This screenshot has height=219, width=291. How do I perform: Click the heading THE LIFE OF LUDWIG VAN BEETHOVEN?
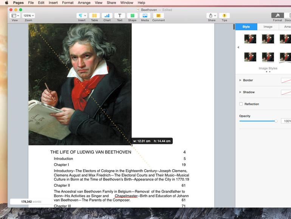coord(91,152)
